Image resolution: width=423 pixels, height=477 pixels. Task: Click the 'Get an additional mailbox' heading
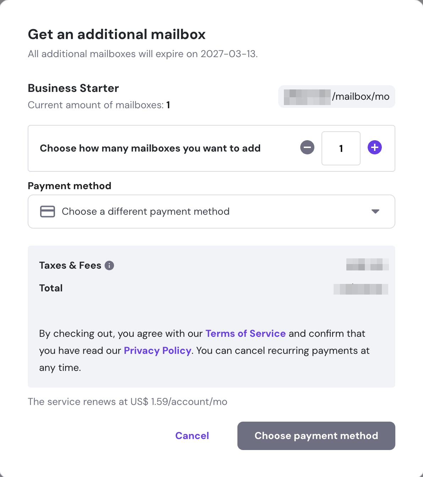click(117, 34)
